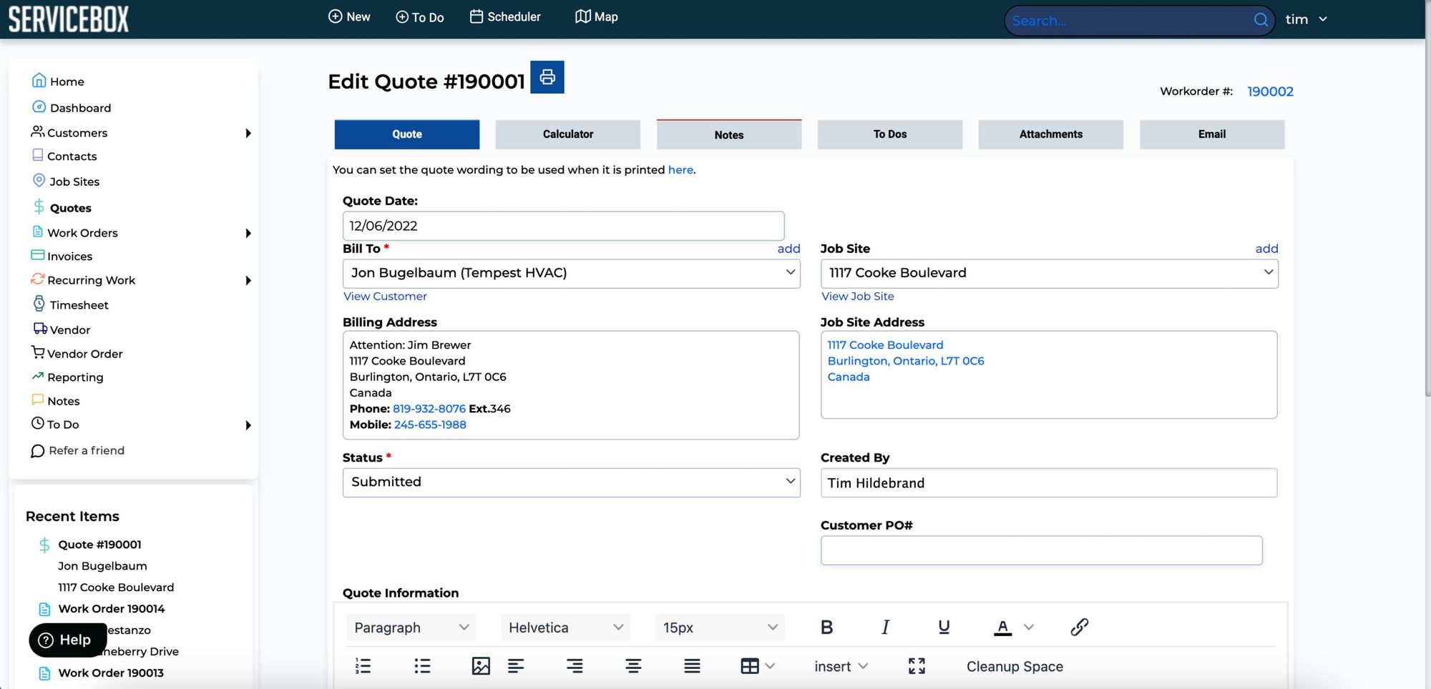The image size is (1431, 689).
Task: Click add next to Job Site
Action: pos(1266,248)
